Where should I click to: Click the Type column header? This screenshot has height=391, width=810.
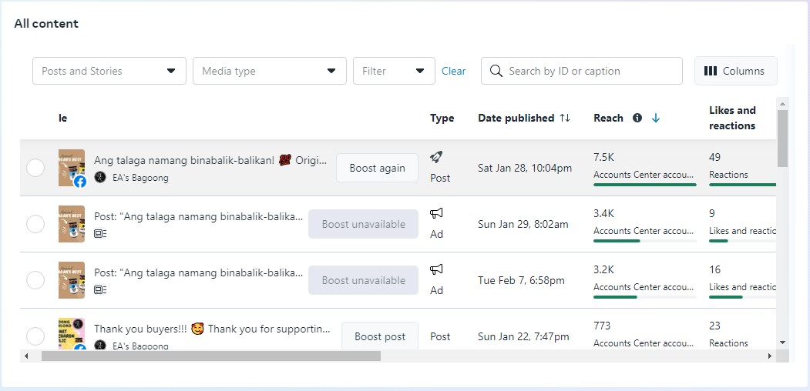442,118
